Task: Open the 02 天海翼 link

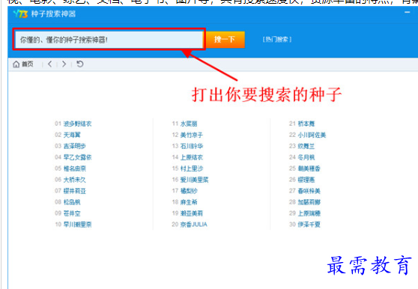Action: 72,135
